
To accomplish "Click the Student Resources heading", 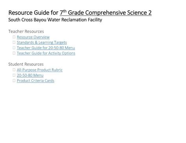I will (26, 64).
